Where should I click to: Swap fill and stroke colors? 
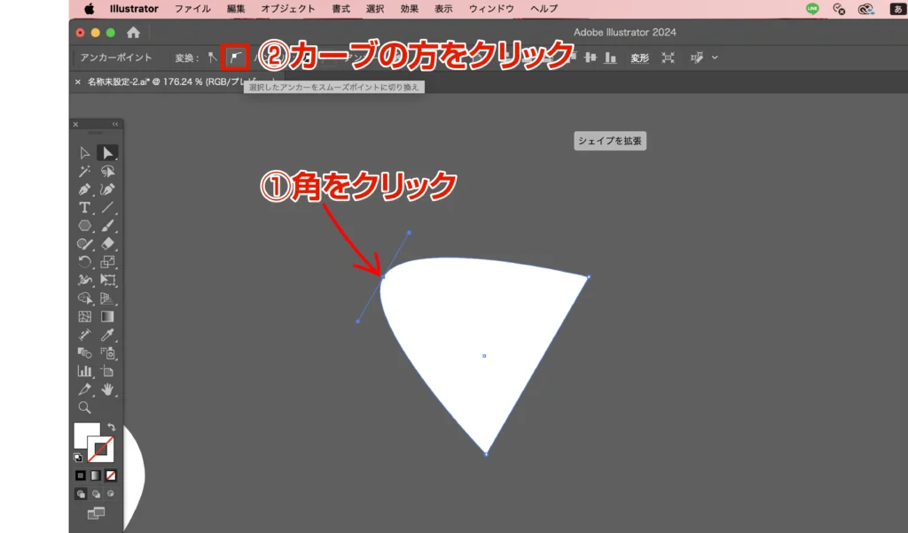coord(112,428)
